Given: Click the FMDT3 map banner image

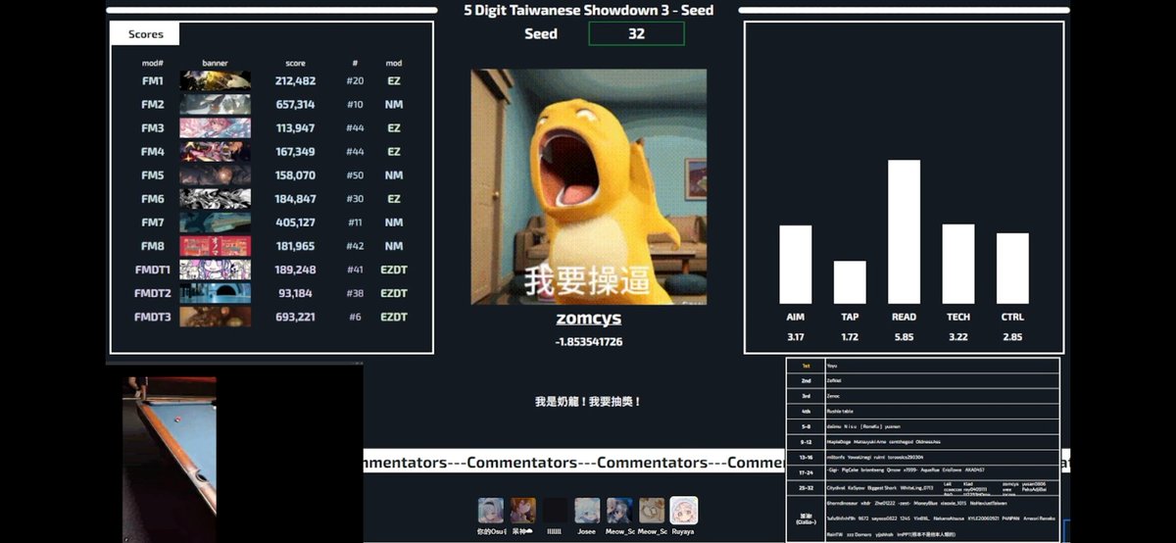Looking at the screenshot, I should (215, 317).
